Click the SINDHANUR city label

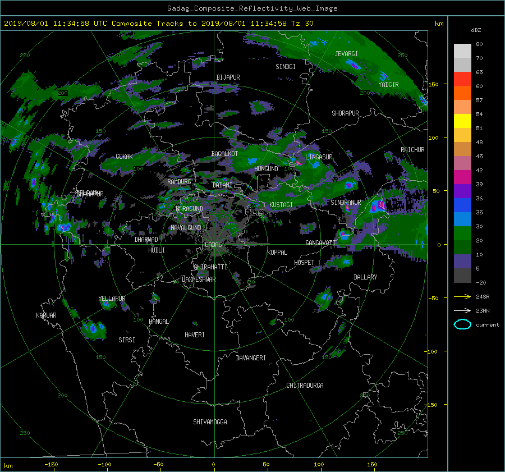346,203
